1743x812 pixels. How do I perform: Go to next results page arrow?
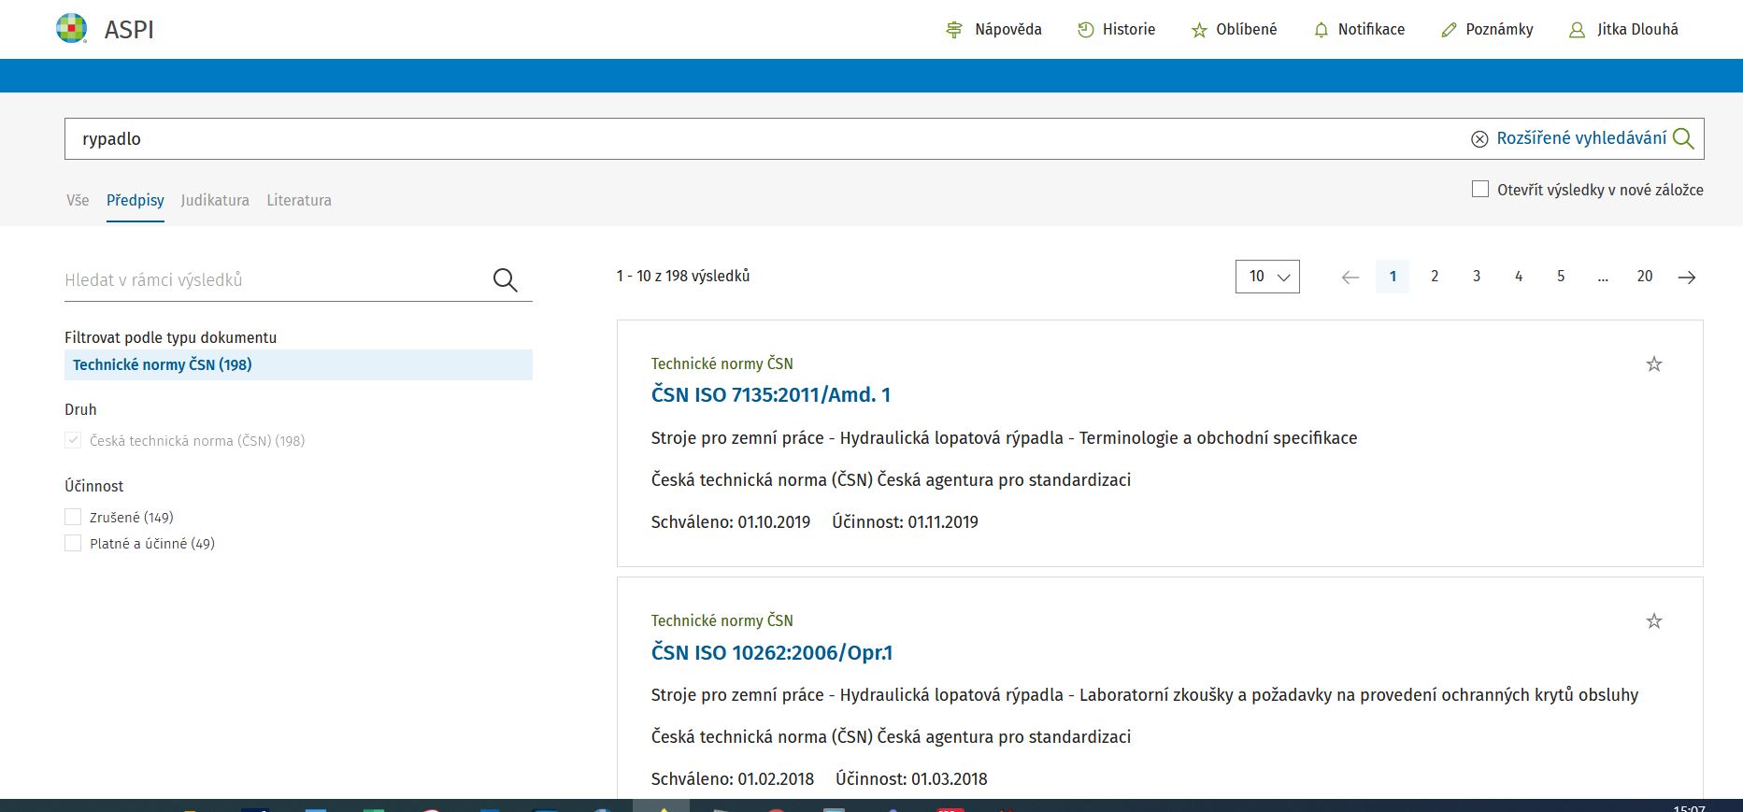(1686, 278)
